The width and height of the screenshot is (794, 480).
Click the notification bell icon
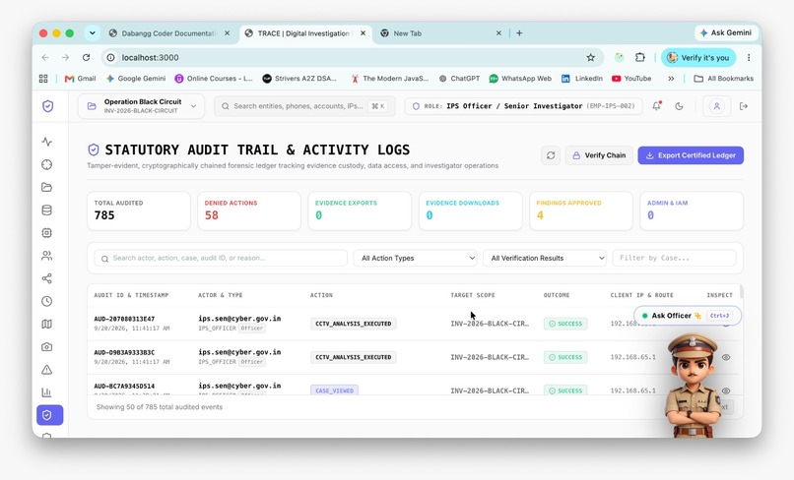point(657,106)
